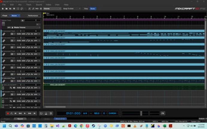
Task: Click the New Project icon in toolbar
Action: pyautogui.click(x=3, y=9)
